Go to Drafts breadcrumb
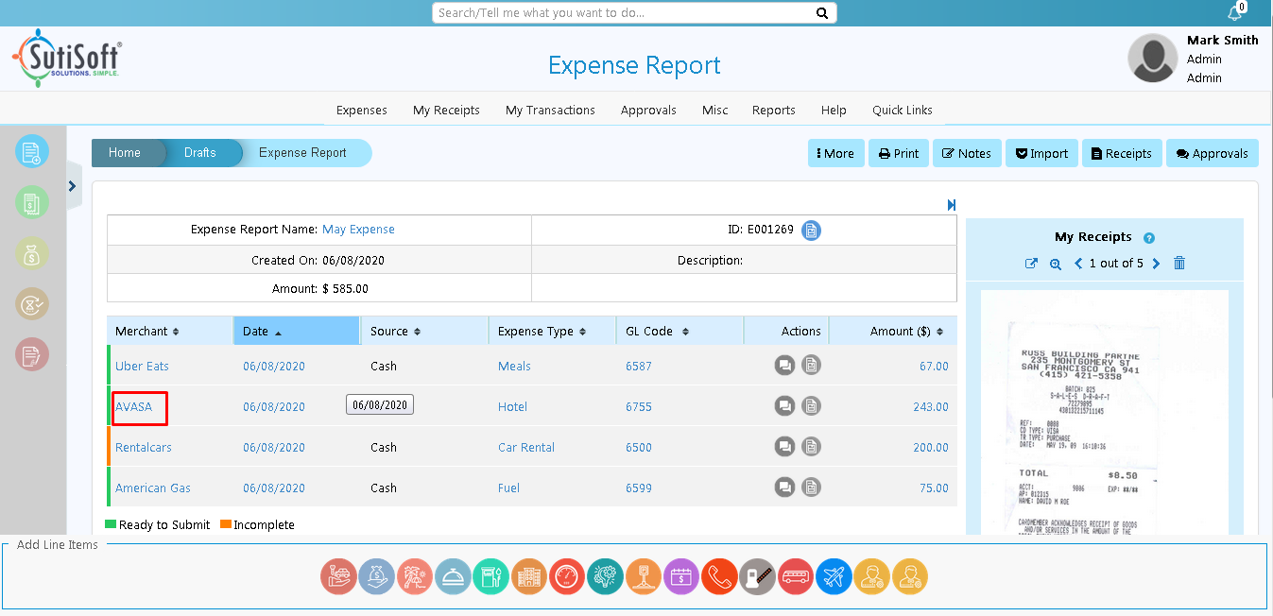Screen dimensions: 1273x616 point(200,153)
